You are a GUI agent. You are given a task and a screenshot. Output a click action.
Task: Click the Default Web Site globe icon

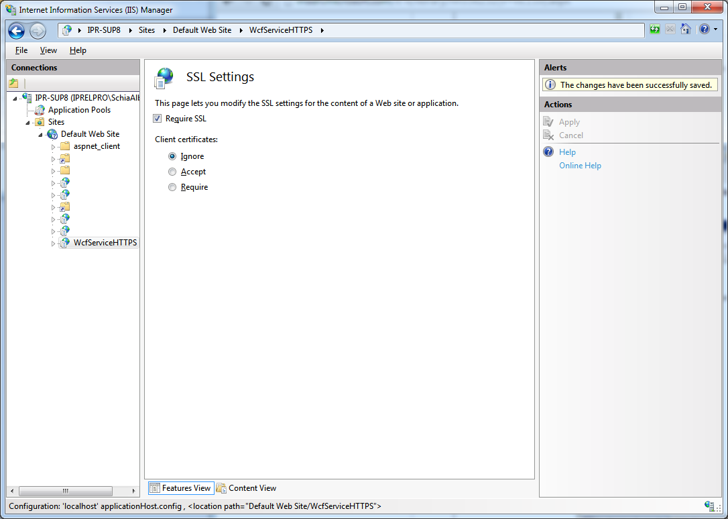(52, 134)
